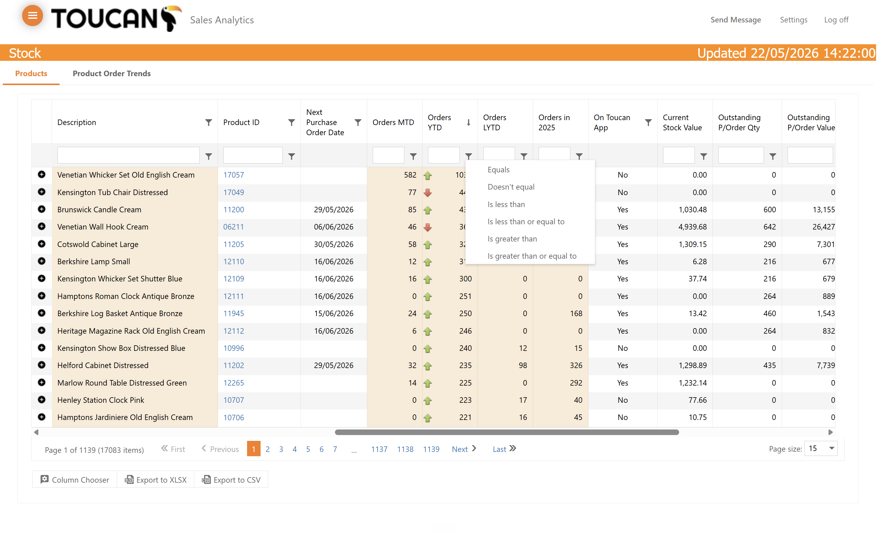Expand Venetian Wall Hook Cream row
Viewport: 885px width, 553px height.
tap(42, 226)
